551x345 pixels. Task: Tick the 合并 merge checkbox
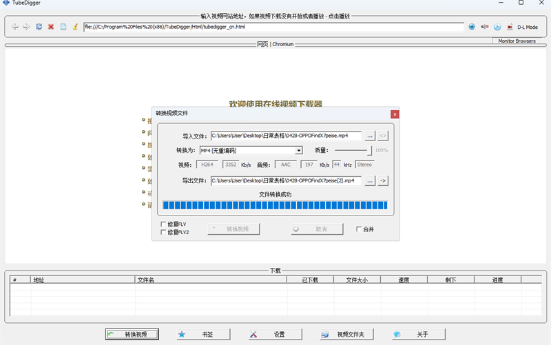click(x=359, y=229)
